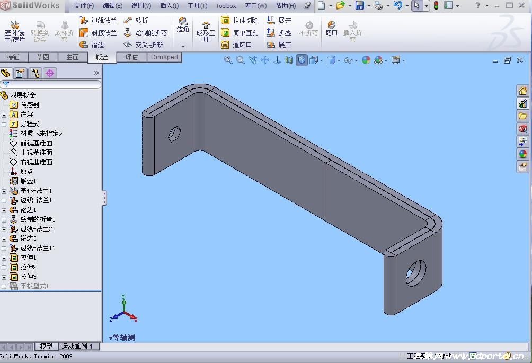Switch to the 运动算例 1 bottom tab

(79, 347)
